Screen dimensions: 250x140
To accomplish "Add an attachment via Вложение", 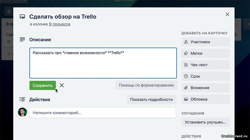I will (205, 88).
